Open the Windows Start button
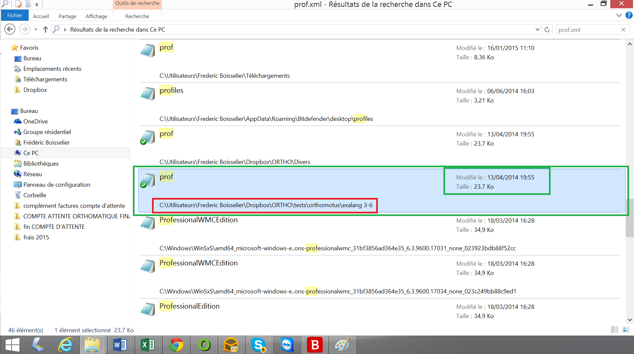Viewport: 634px width, 354px height. click(13, 345)
